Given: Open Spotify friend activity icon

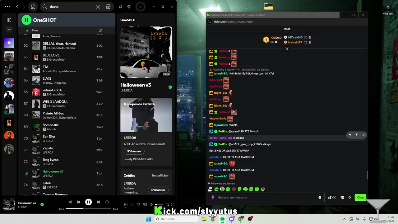Looking at the screenshot, I should tap(129, 7).
